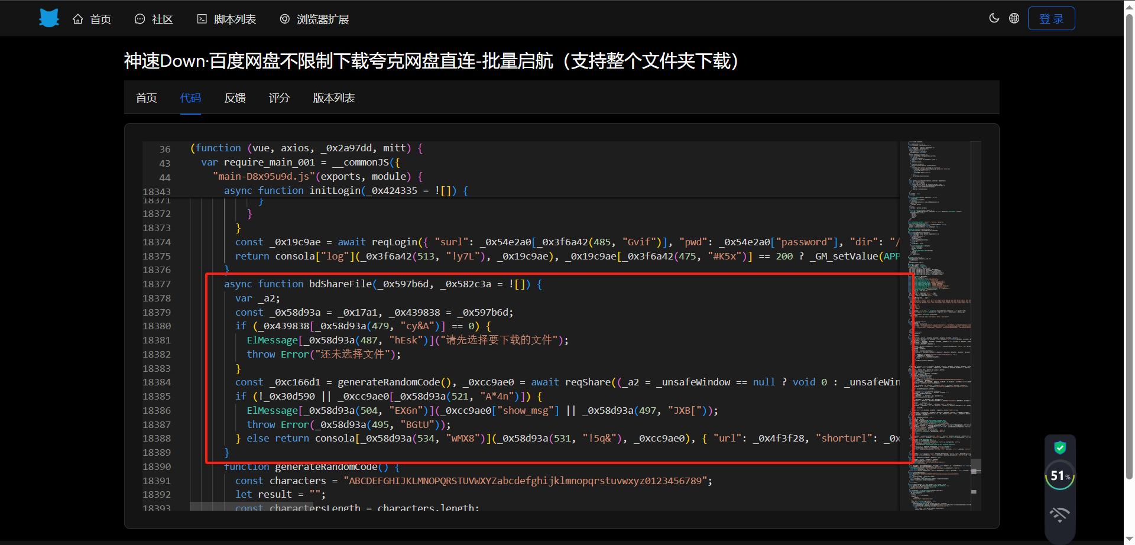Click line number 18384

tap(157, 382)
